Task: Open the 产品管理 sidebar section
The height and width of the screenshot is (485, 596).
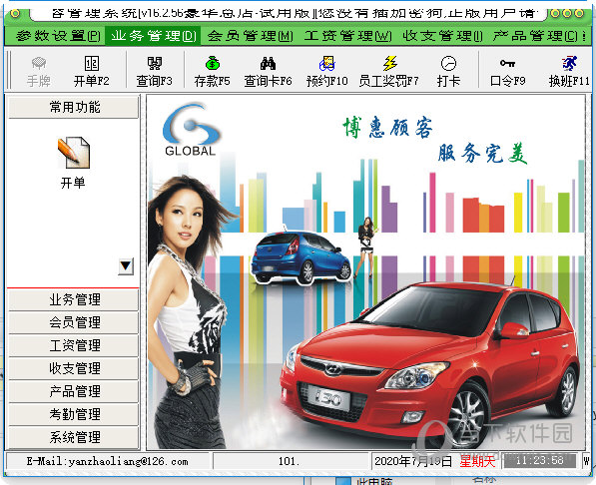Action: click(73, 391)
